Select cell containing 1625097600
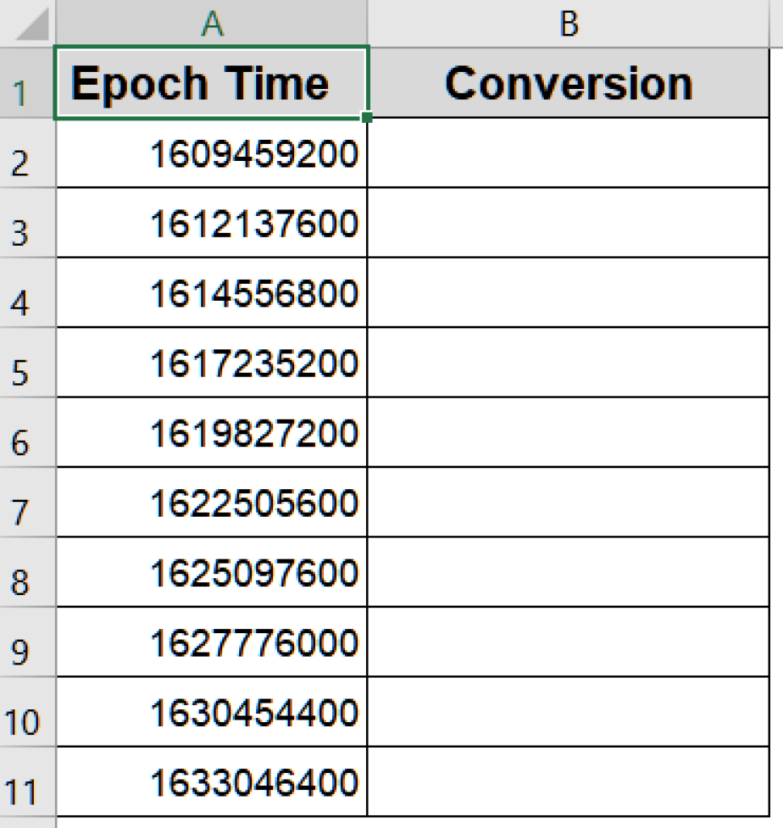783x828 pixels. [212, 572]
